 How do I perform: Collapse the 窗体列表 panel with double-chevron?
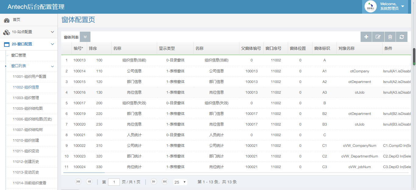tap(85, 37)
